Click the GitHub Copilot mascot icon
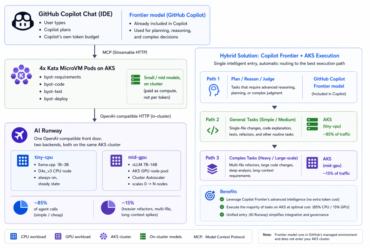Screen dimensions: 372x248 click(23, 21)
